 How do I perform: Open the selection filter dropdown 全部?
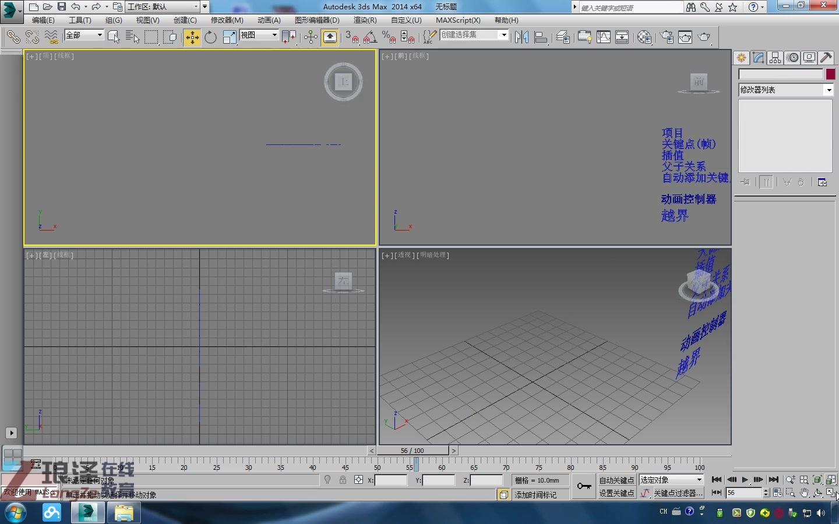84,35
